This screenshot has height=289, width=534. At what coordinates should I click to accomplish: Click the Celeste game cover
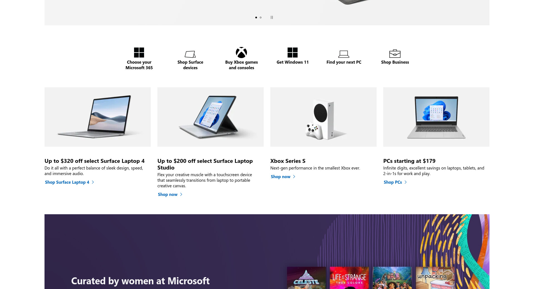pos(306,278)
